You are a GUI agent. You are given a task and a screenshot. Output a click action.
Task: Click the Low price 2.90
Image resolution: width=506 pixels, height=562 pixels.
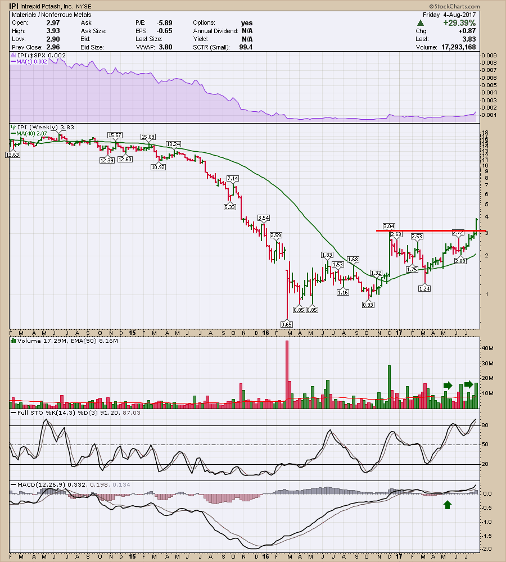tap(53, 39)
